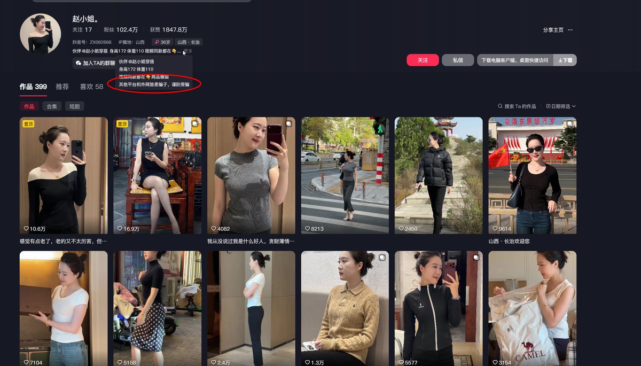Click the chat bubble icon in 加入TA的群聊

pos(79,63)
